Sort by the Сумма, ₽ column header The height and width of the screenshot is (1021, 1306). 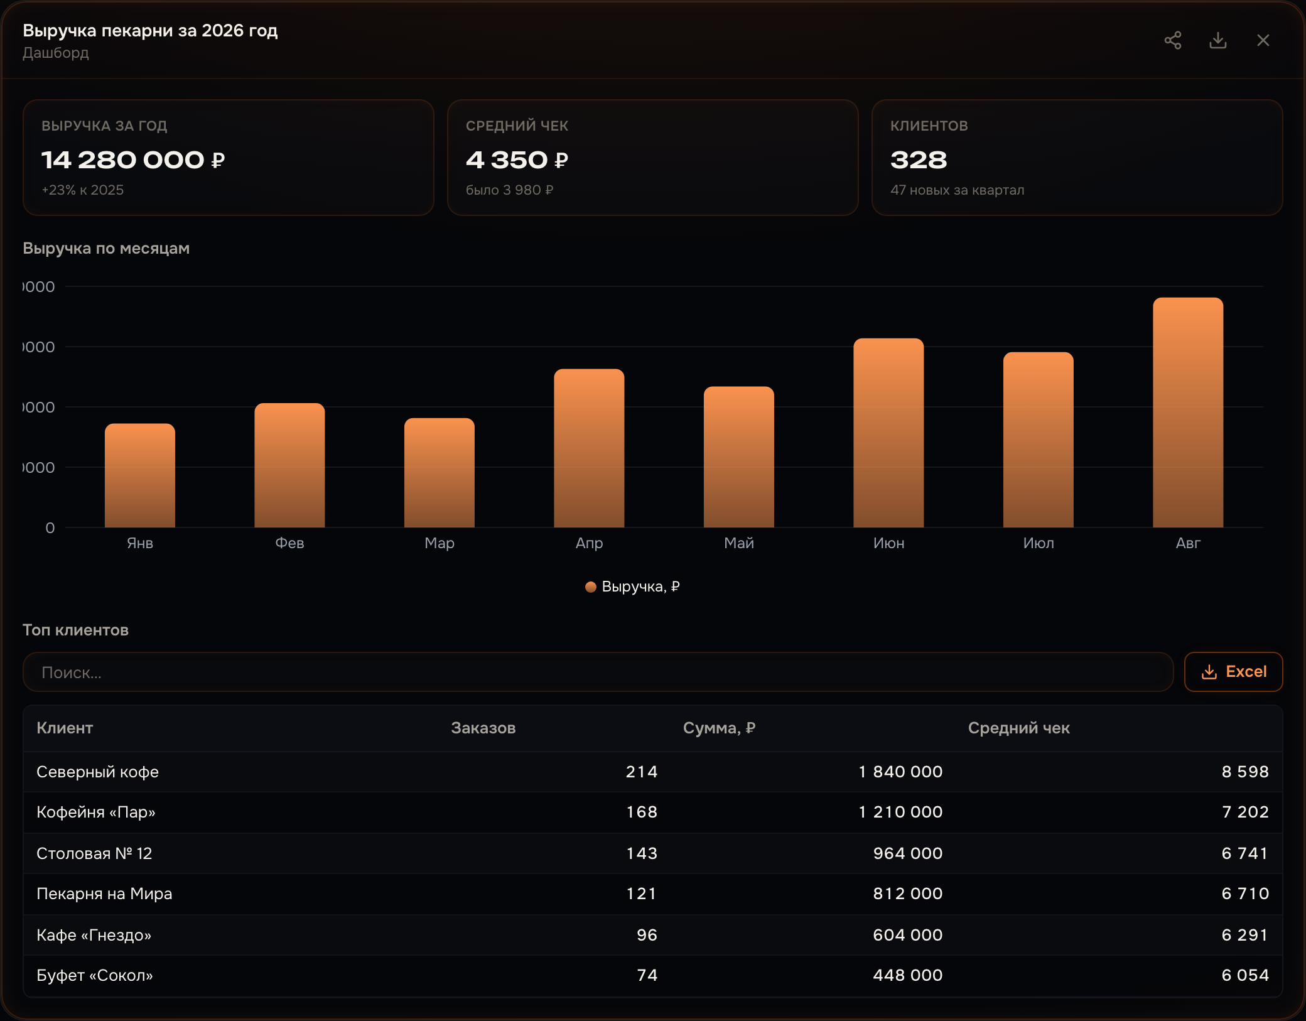click(719, 728)
